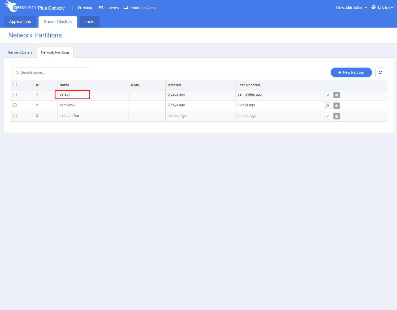Open the Hello, plus-admin user menu
Viewport: 397px width, 310px height.
point(351,7)
